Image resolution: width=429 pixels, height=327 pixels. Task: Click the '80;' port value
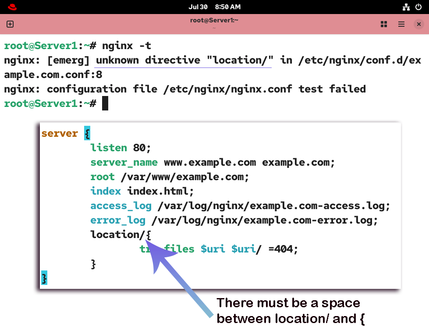pos(142,148)
